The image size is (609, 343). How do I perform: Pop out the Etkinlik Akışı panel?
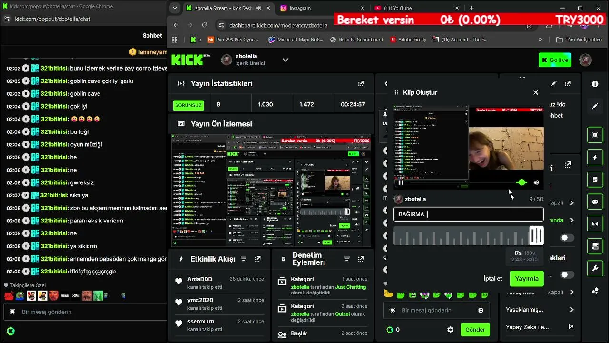258,259
